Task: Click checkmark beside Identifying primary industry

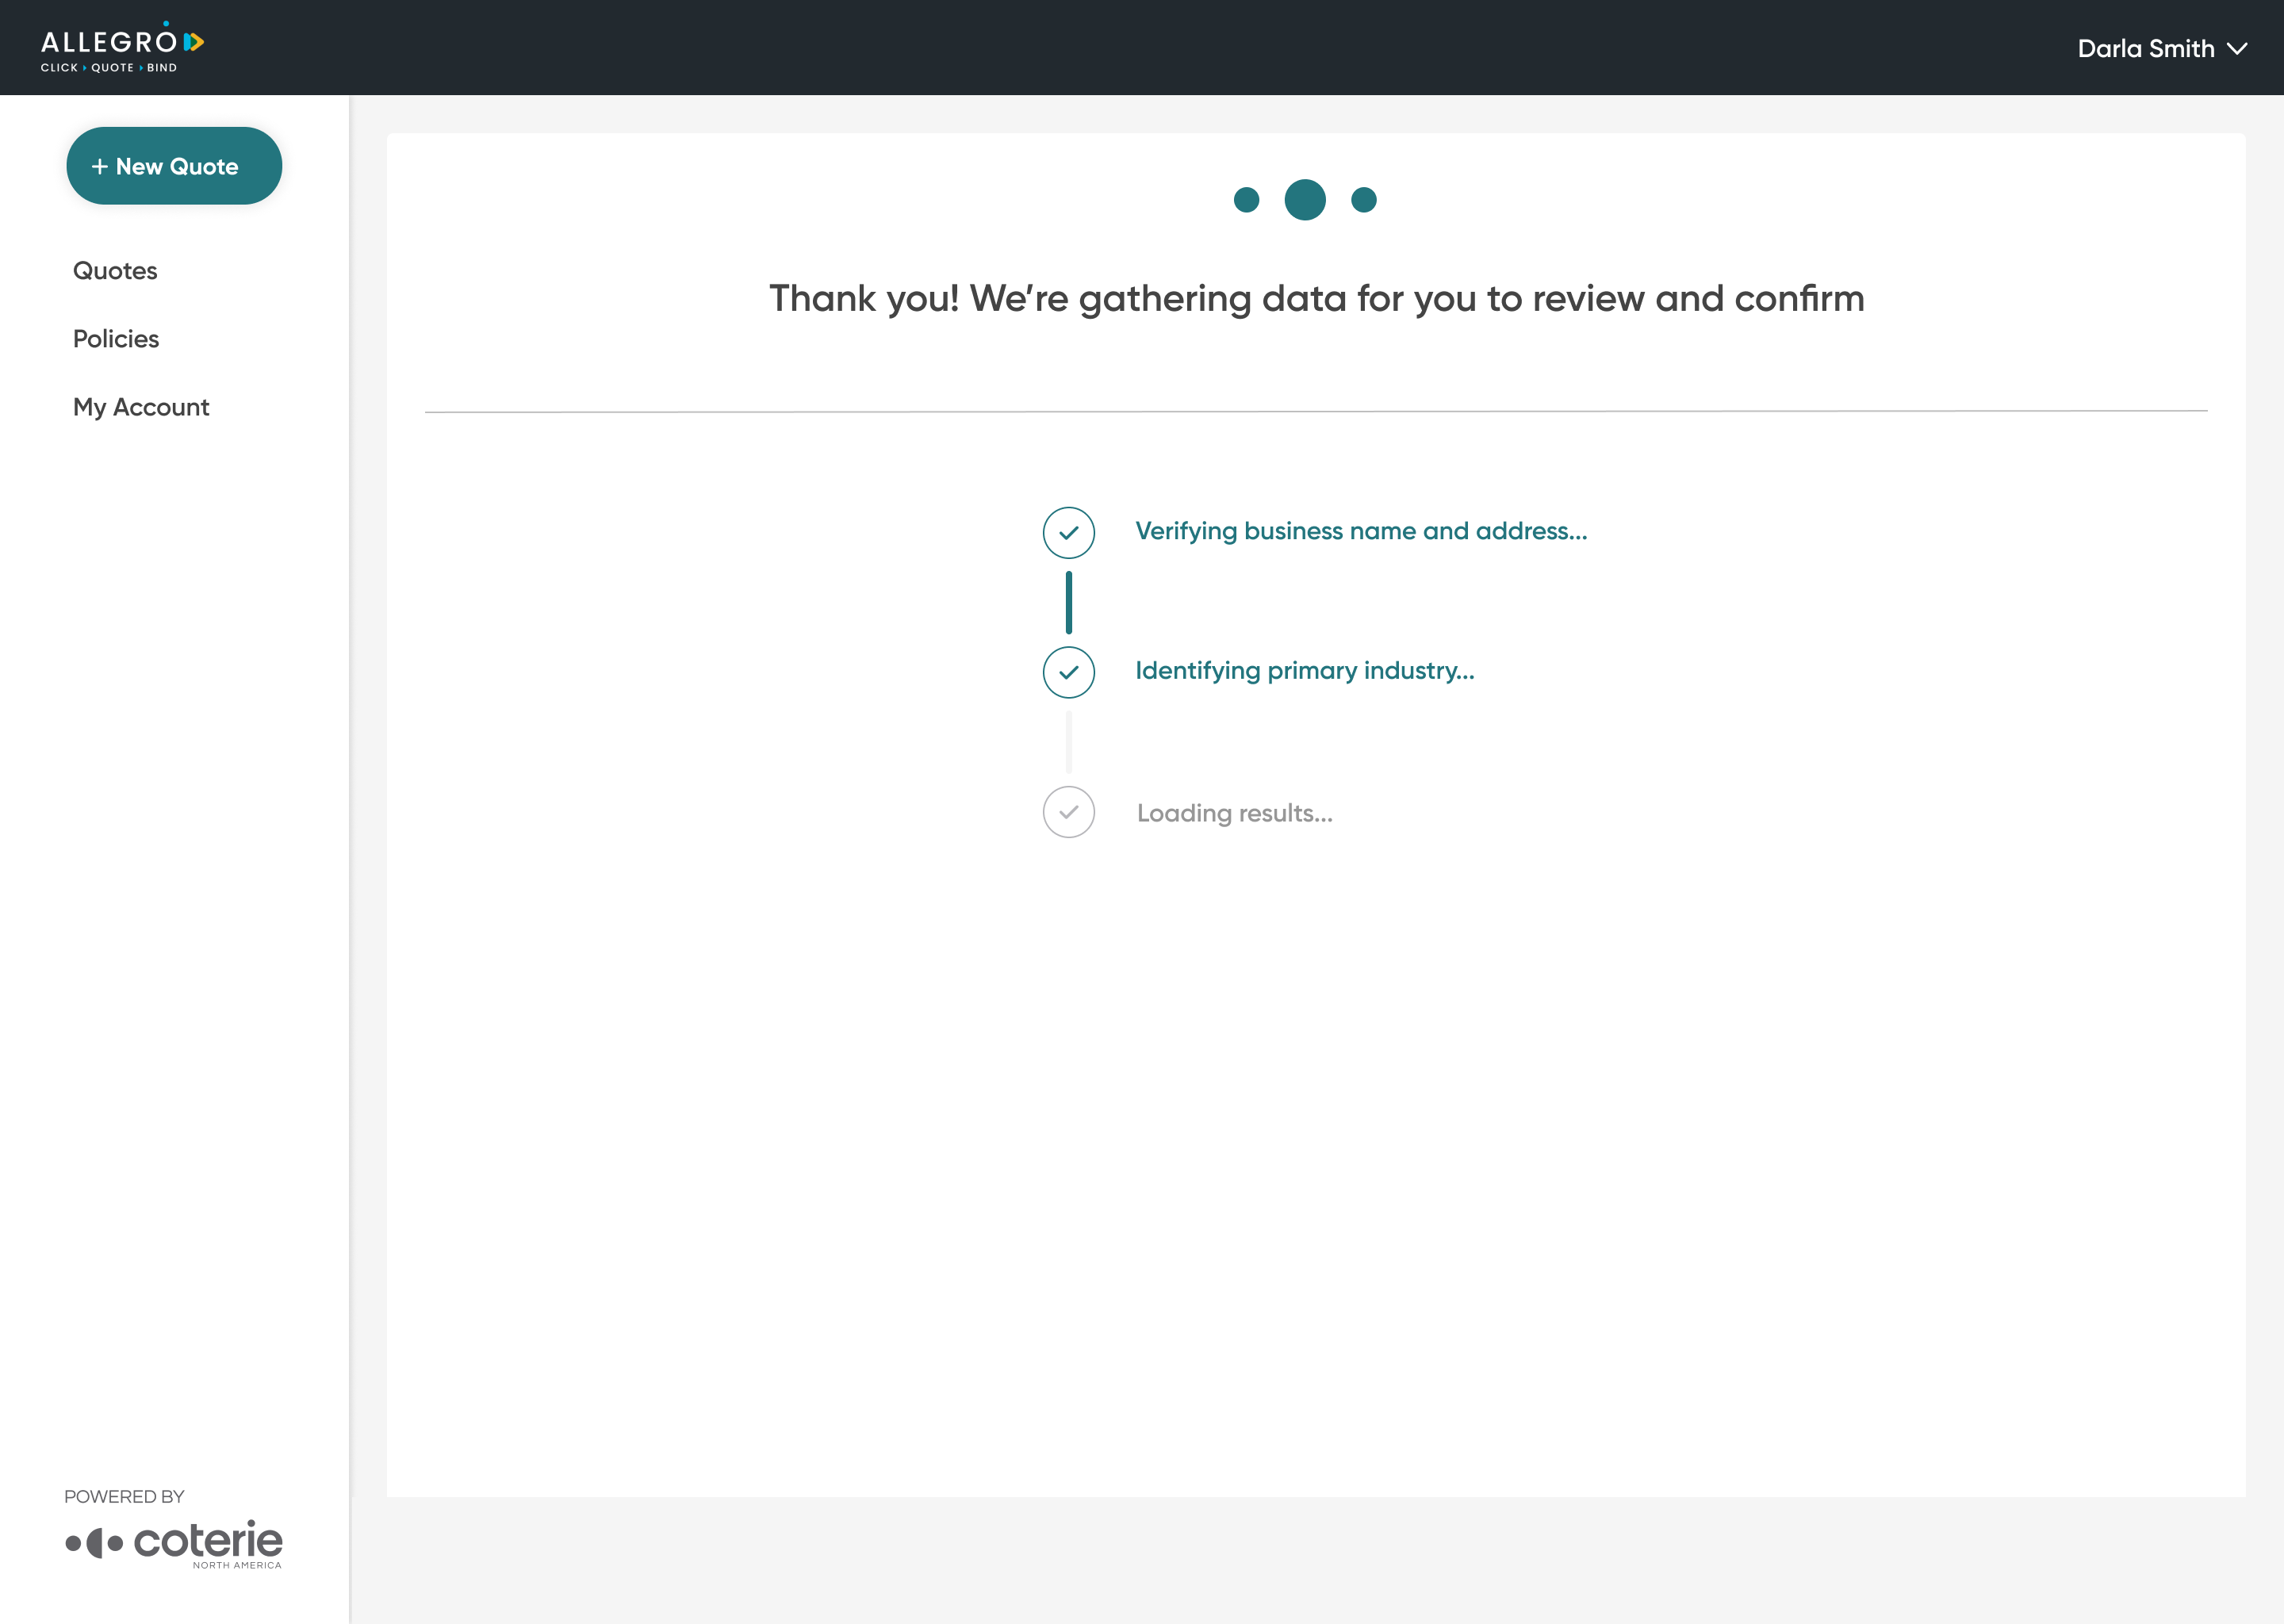Action: pyautogui.click(x=1068, y=672)
